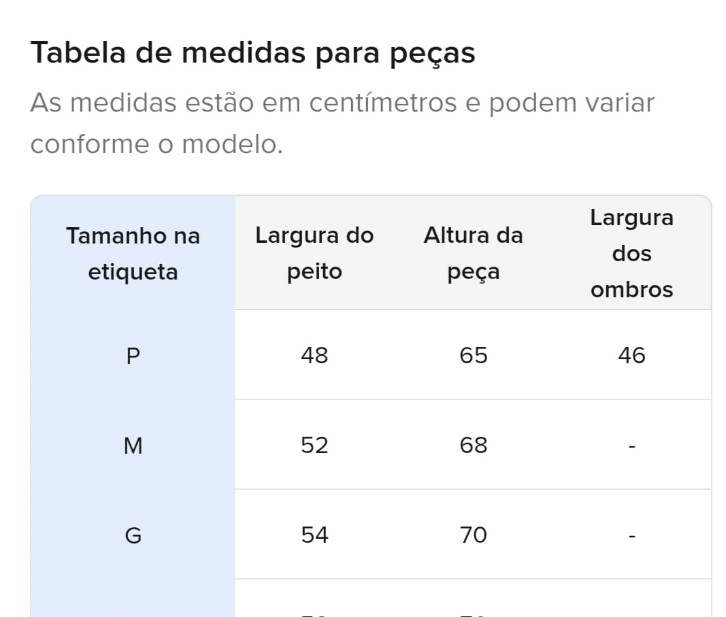This screenshot has width=726, height=617.
Task: Click chest width value 54
Action: (314, 535)
